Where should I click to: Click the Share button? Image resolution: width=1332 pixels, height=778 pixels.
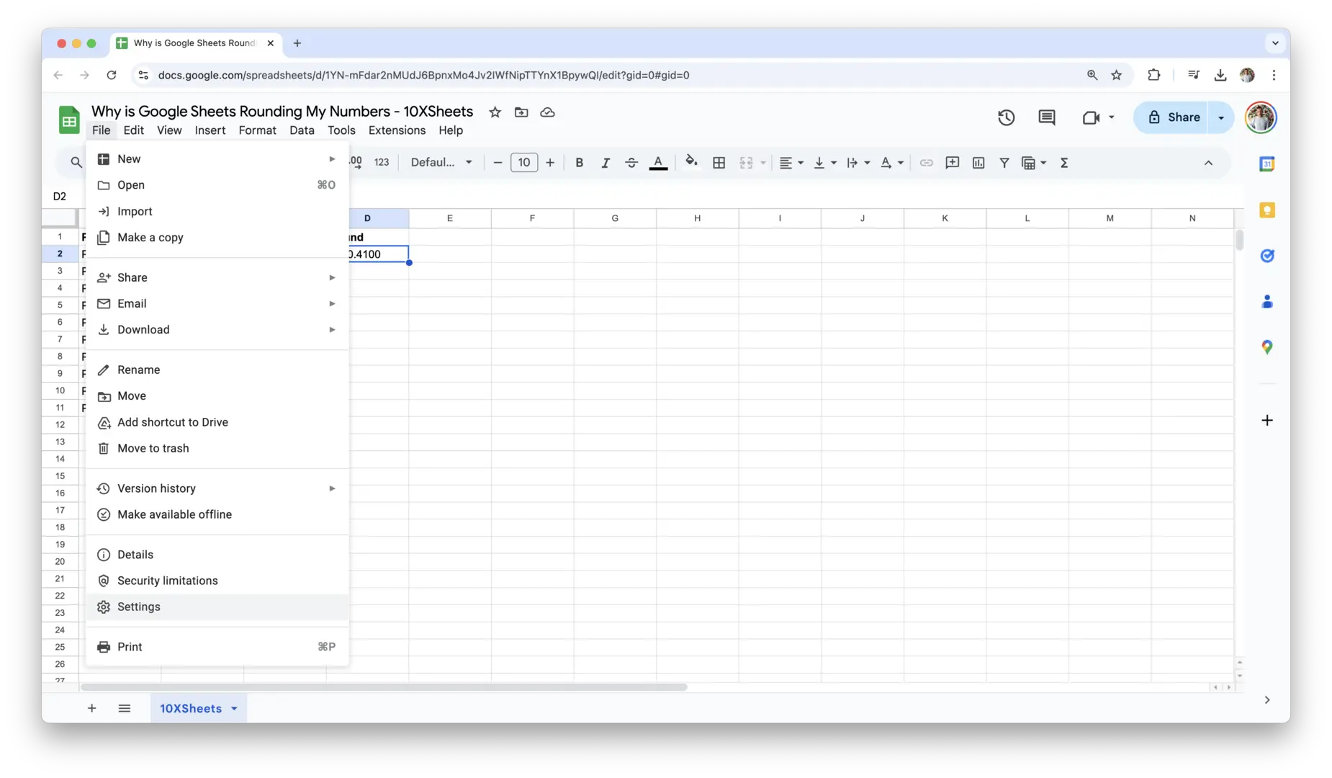pos(1174,117)
